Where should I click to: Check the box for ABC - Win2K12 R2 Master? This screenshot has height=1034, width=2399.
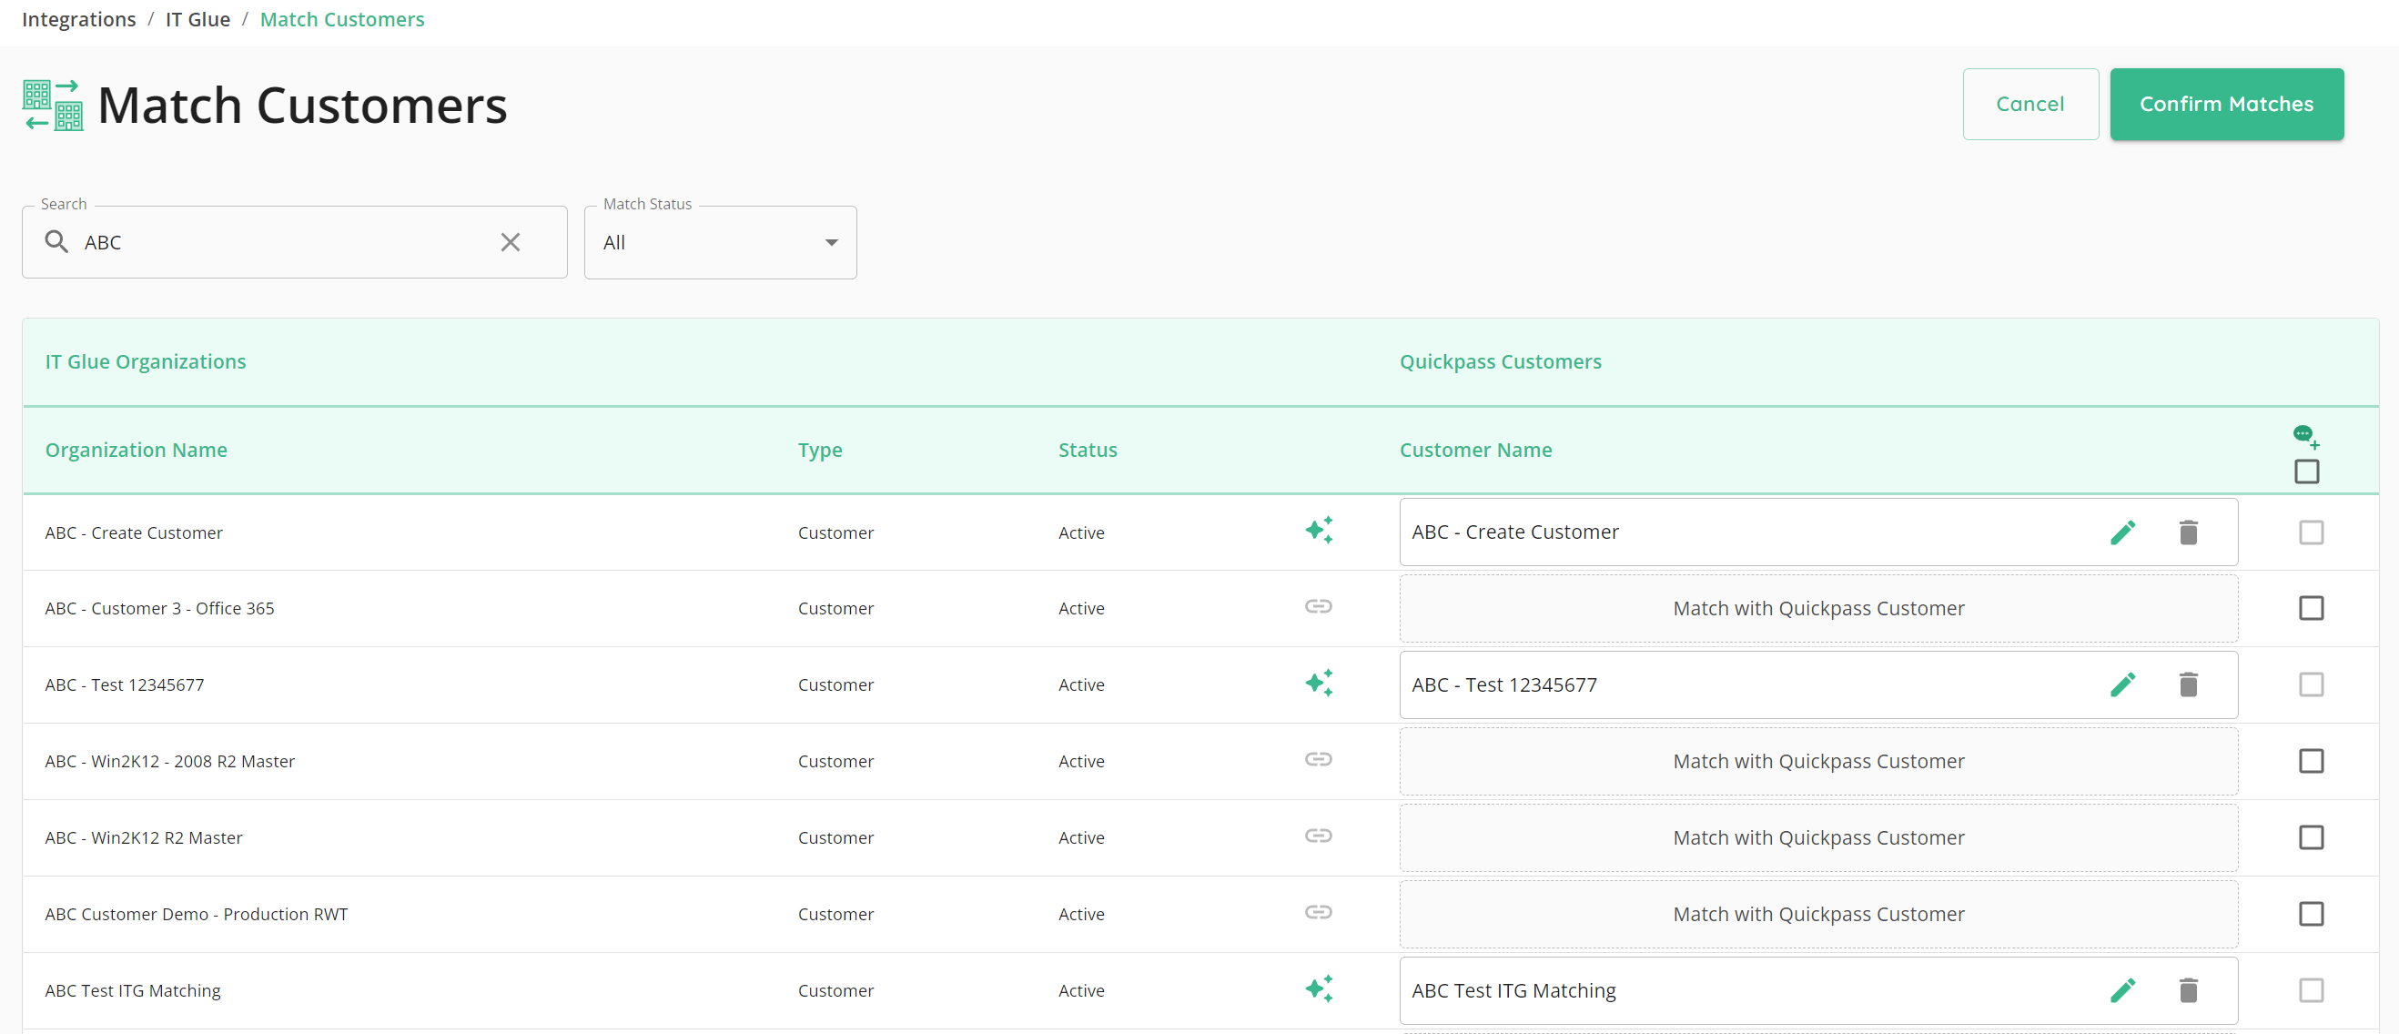[2312, 838]
